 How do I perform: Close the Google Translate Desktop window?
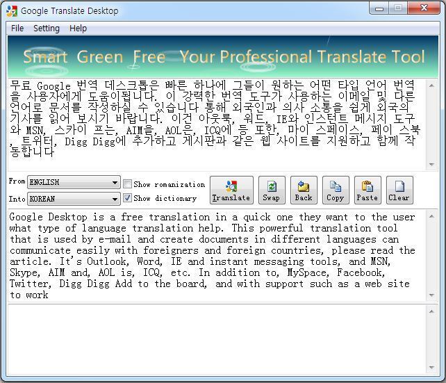click(424, 8)
